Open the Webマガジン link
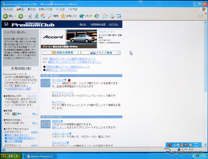Image resolution: width=208 pixels, height=159 pixels. [x=59, y=102]
